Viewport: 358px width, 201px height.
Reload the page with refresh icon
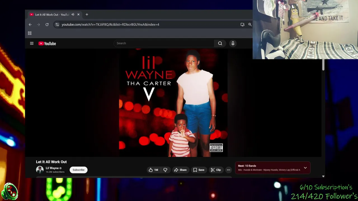[47, 25]
